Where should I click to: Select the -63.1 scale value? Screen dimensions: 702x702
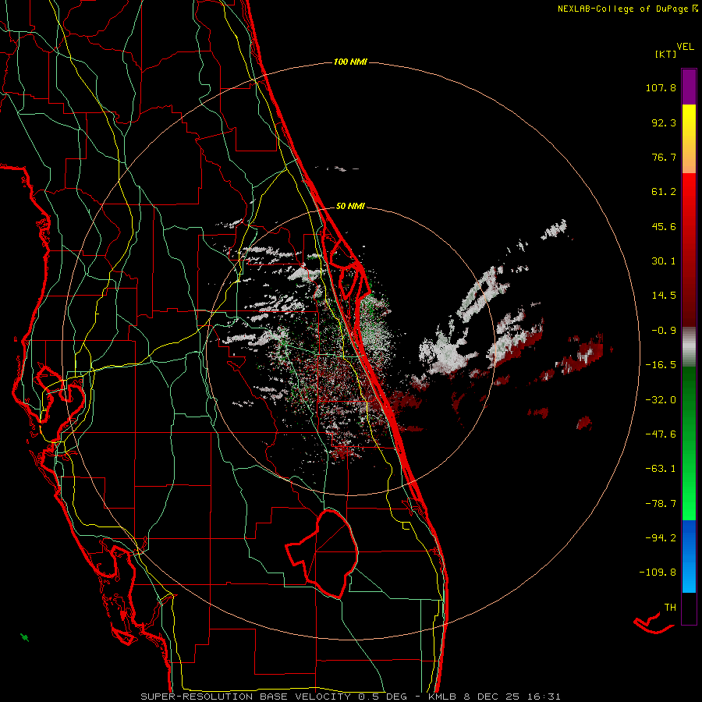(x=661, y=469)
